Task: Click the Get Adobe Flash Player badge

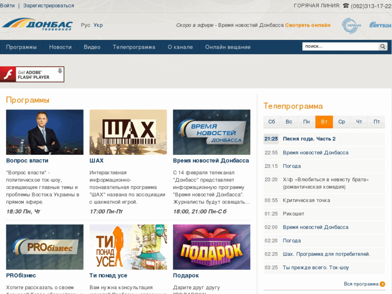Action: [32, 74]
